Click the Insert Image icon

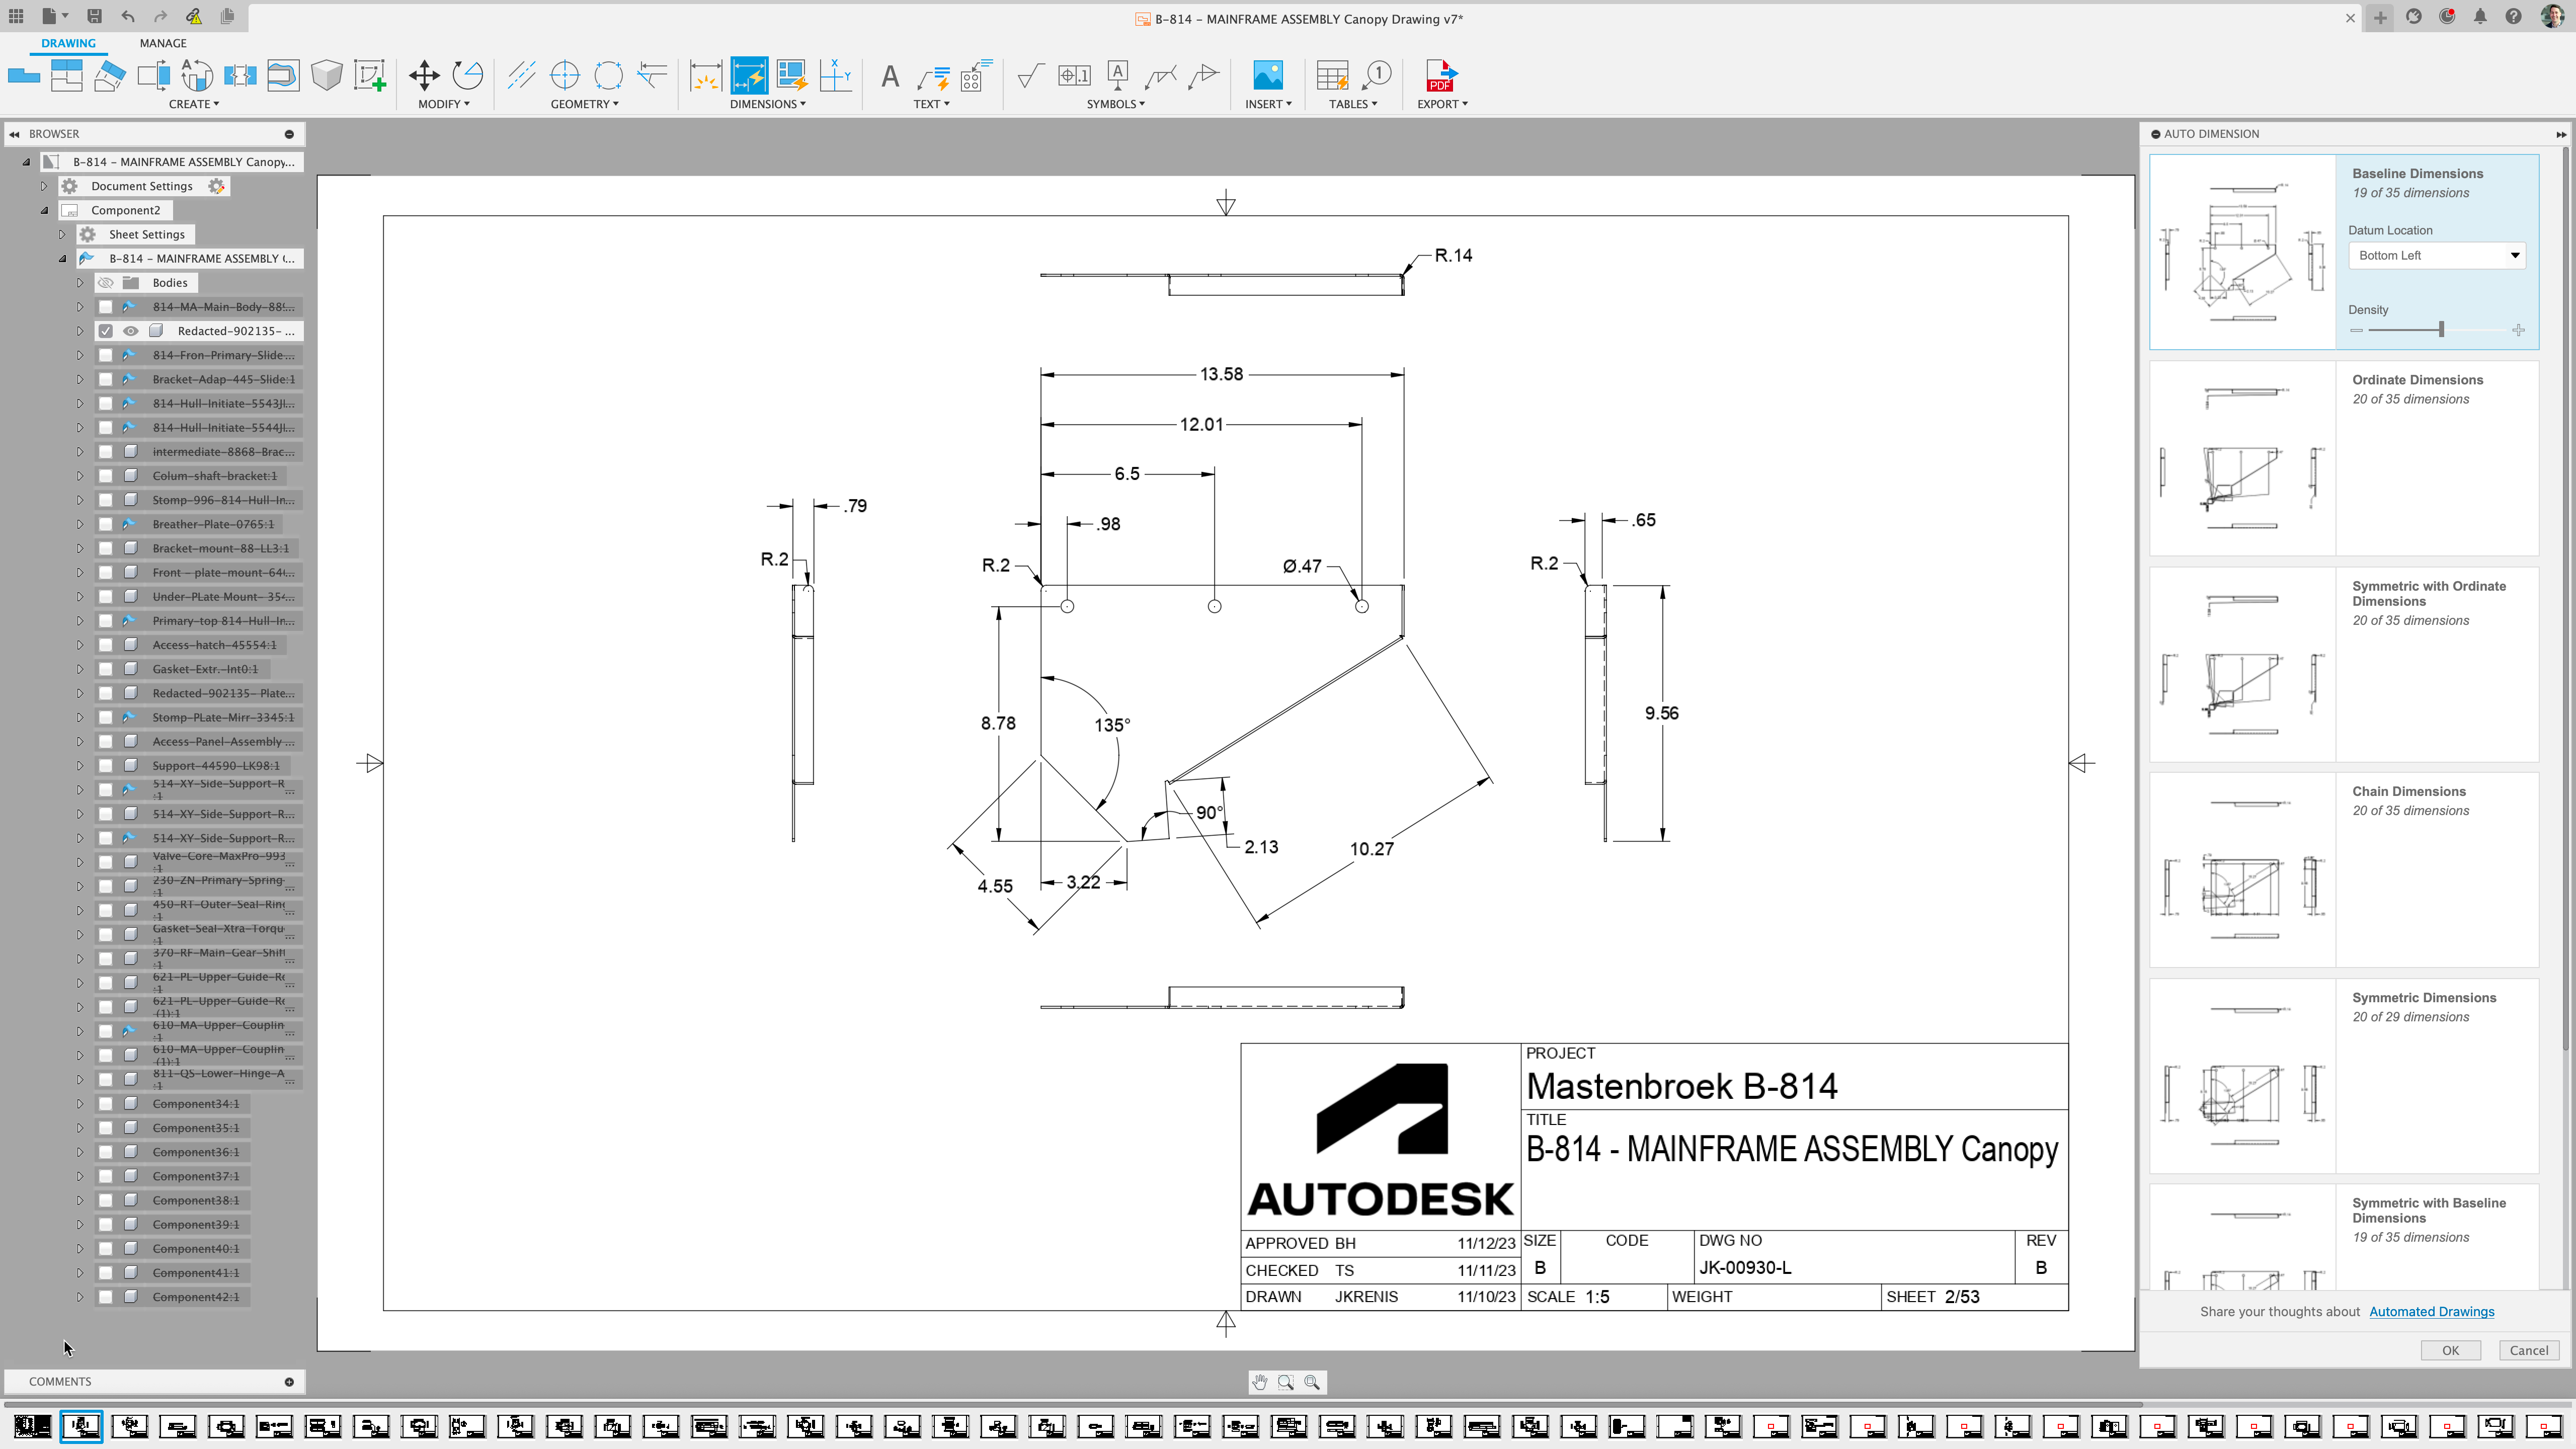[1267, 76]
